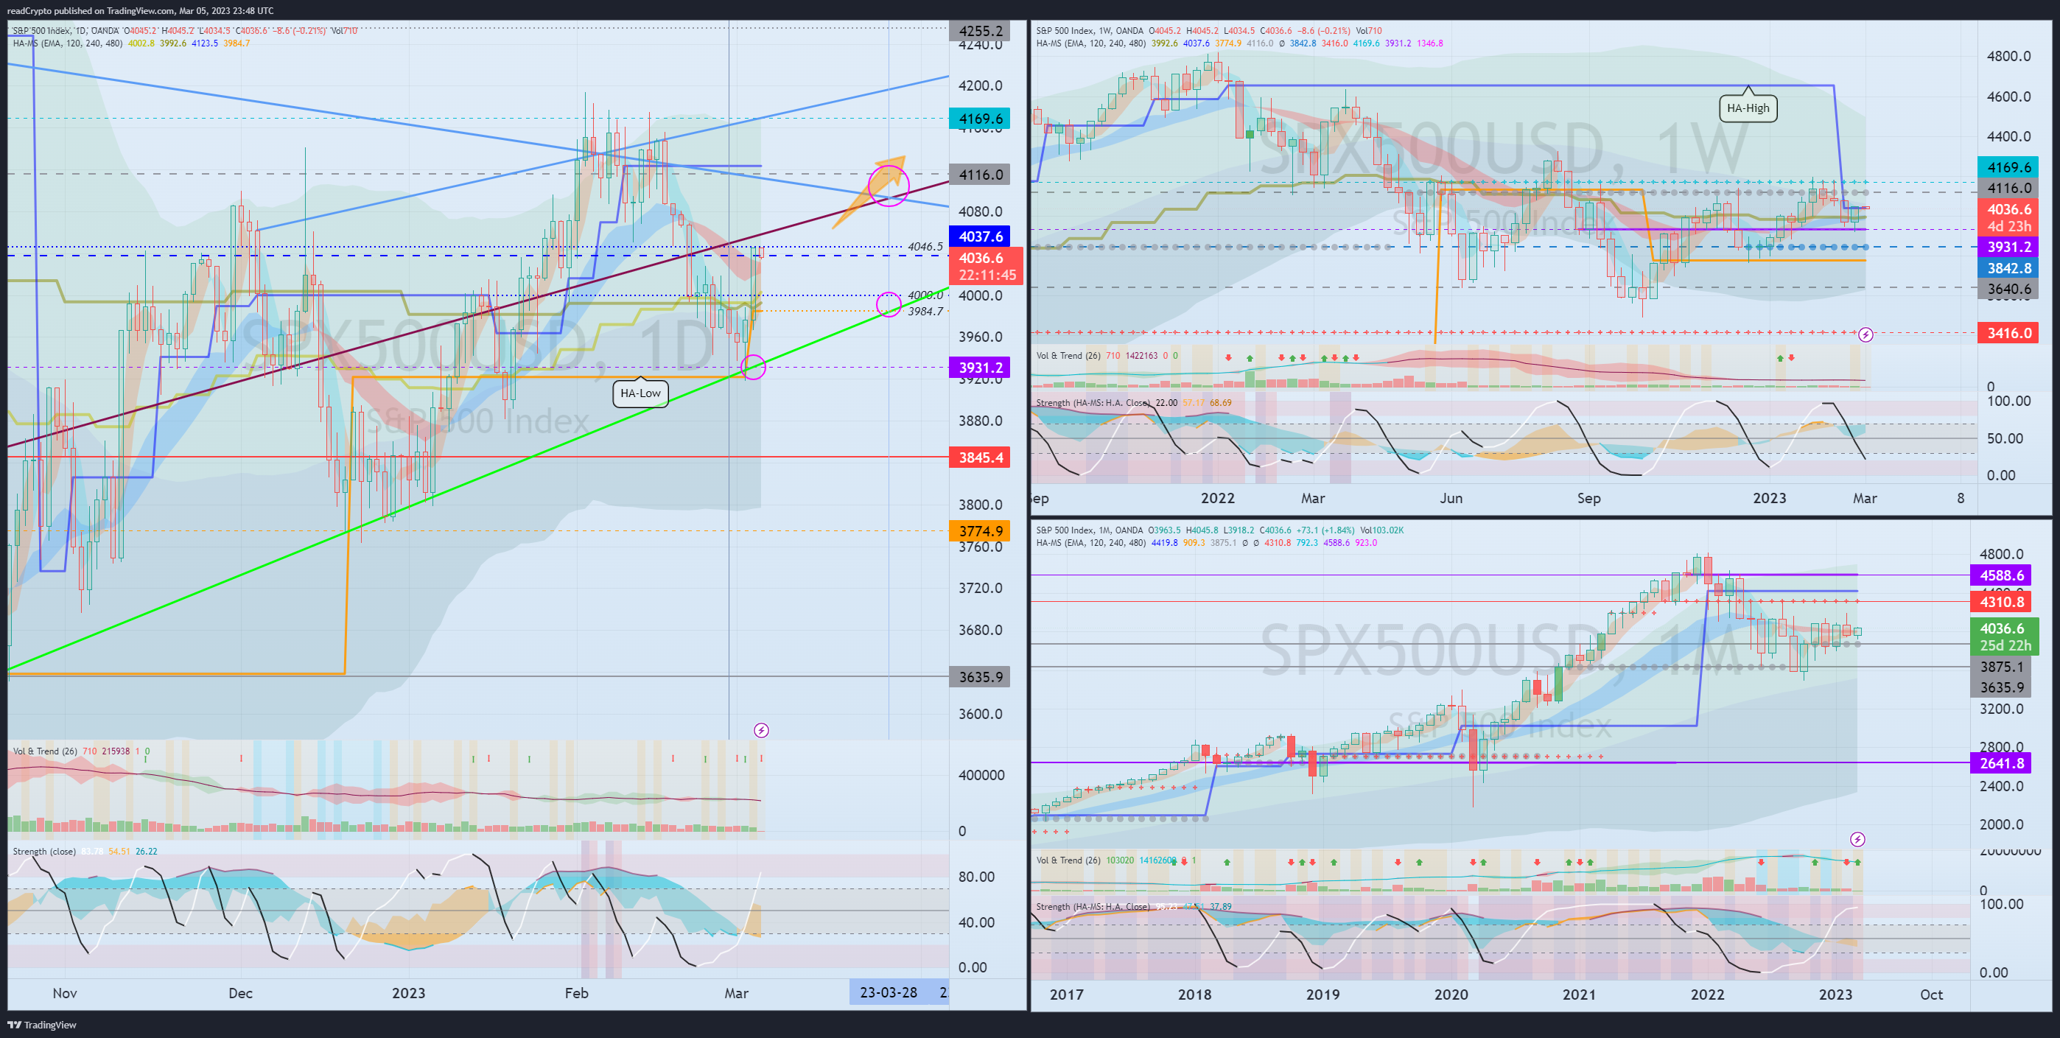2060x1038 pixels.
Task: Click the purple 4588.6 price label
Action: [x=2001, y=575]
